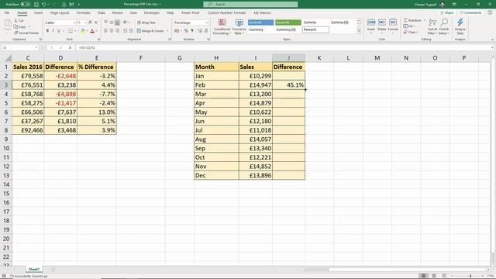Toggle Italic formatting

pyautogui.click(x=53, y=31)
